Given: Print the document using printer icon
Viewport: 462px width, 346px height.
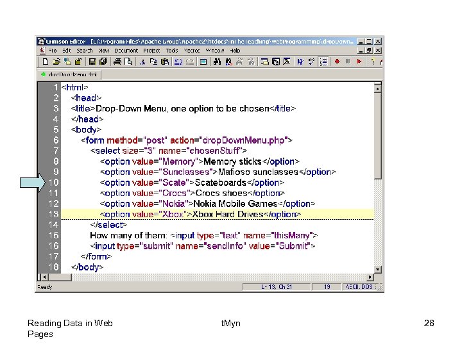Looking at the screenshot, I should [x=117, y=62].
